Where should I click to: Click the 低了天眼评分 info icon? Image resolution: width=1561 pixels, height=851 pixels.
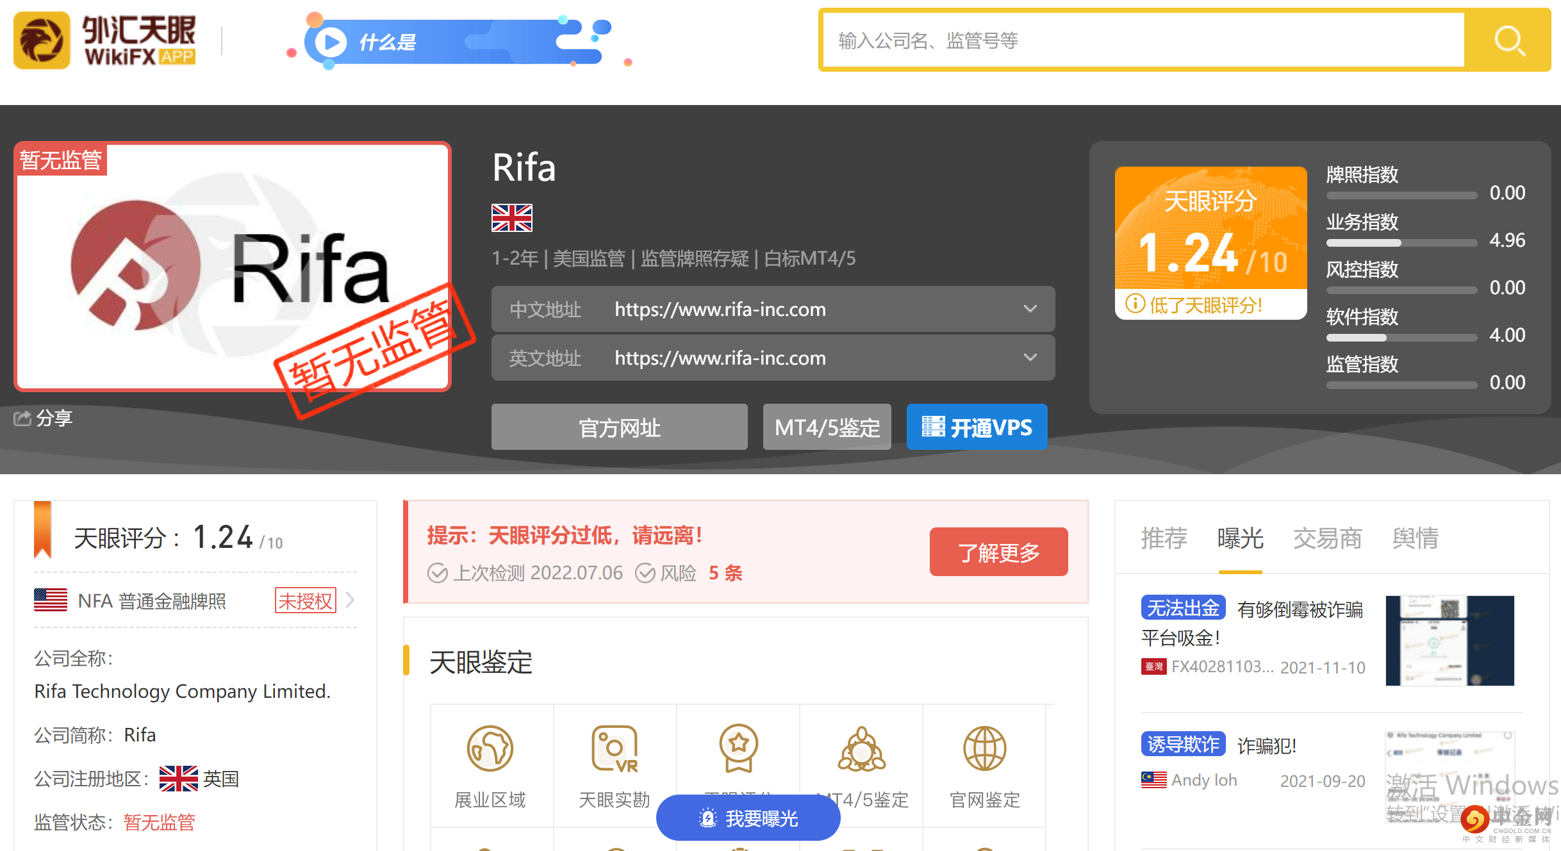click(1135, 304)
